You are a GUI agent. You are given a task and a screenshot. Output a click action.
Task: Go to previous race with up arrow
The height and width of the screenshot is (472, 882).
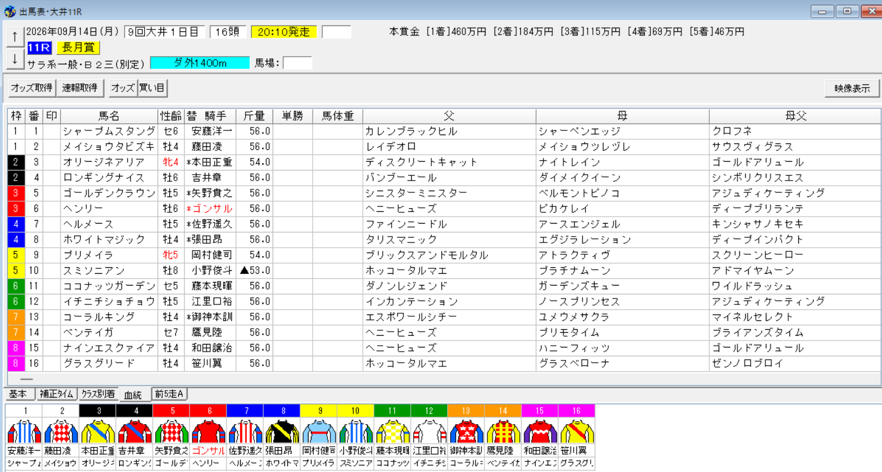click(x=14, y=37)
